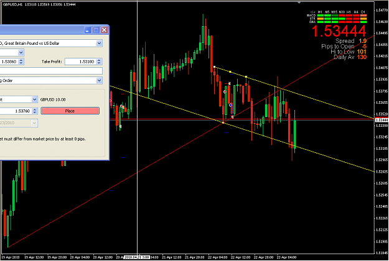Click the MACD row label in the indicator panel
The image size is (389, 261).
(x=311, y=16)
